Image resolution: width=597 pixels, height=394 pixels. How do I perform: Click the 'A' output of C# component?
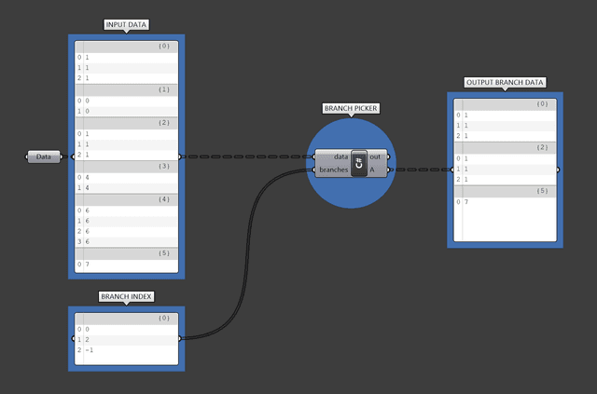click(375, 170)
